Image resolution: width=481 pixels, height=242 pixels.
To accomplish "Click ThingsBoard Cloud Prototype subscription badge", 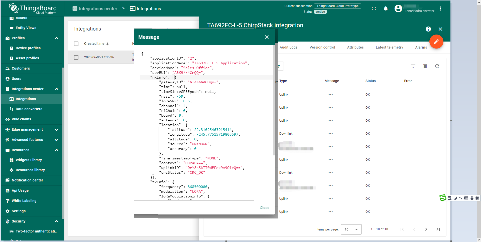I will click(337, 6).
